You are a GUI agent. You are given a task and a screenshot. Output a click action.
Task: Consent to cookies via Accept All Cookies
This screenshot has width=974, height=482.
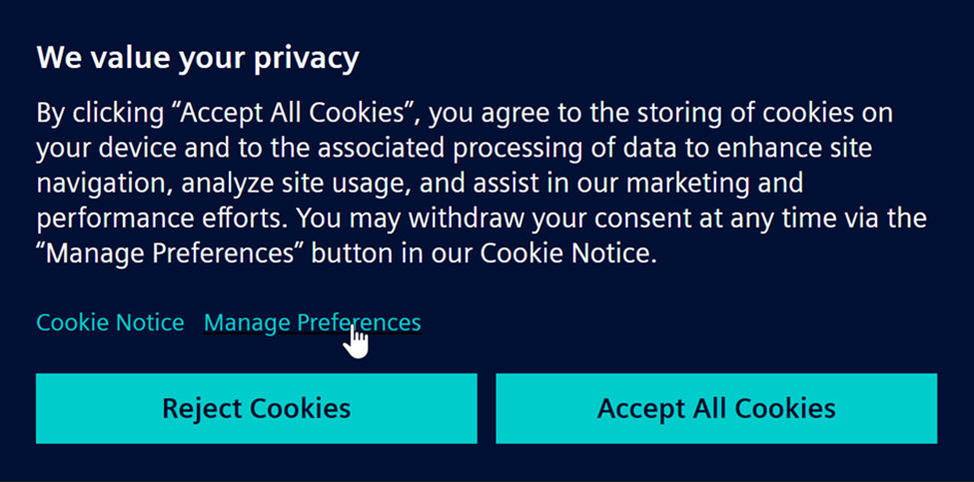click(x=715, y=408)
